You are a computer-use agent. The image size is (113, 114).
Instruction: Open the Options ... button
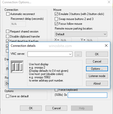(x=97, y=69)
